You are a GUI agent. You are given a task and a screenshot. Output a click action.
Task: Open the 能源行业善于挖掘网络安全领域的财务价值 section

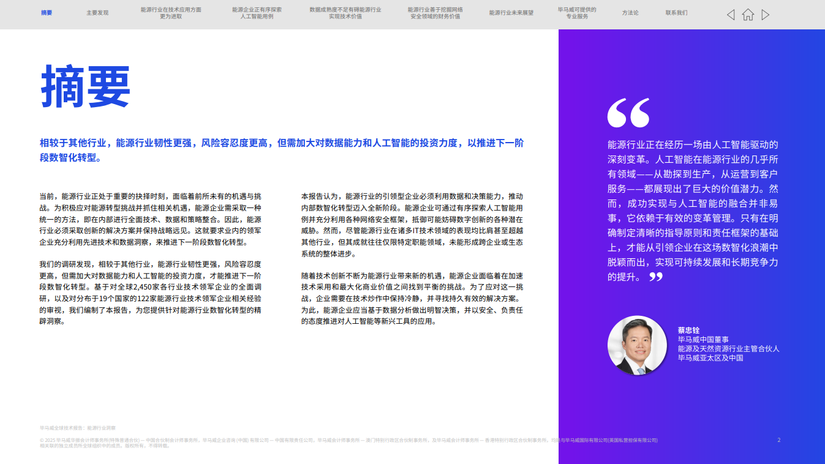point(436,12)
